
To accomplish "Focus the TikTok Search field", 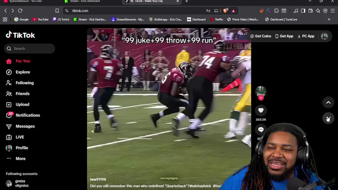I will click(x=30, y=49).
